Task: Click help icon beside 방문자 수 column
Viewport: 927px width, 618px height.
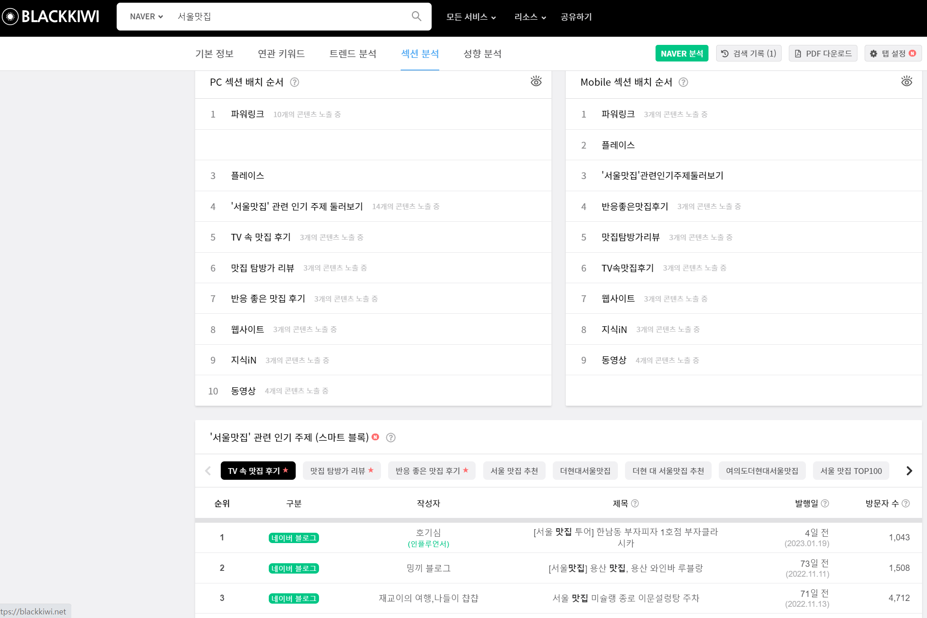Action: click(x=906, y=504)
